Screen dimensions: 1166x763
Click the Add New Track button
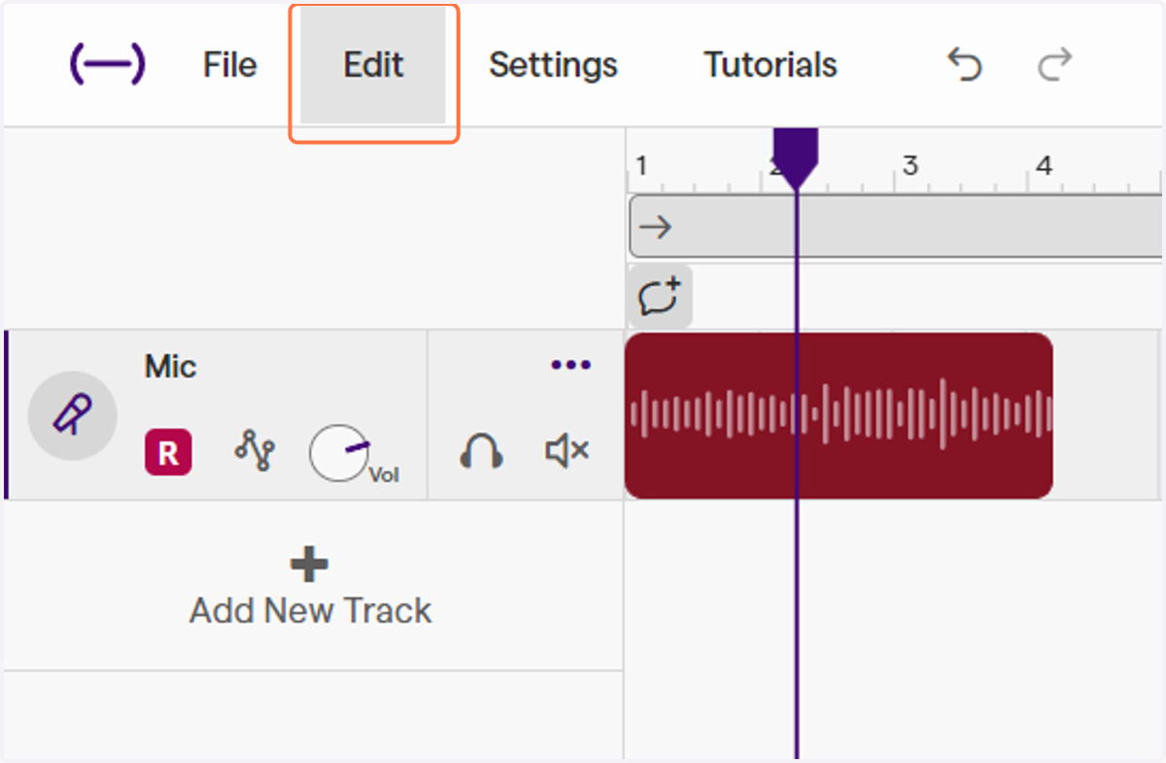click(311, 587)
